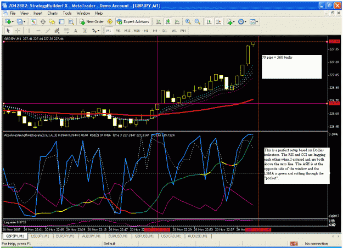343x248 pixels.
Task: Click the connection status bars icon
Action: coord(294,244)
